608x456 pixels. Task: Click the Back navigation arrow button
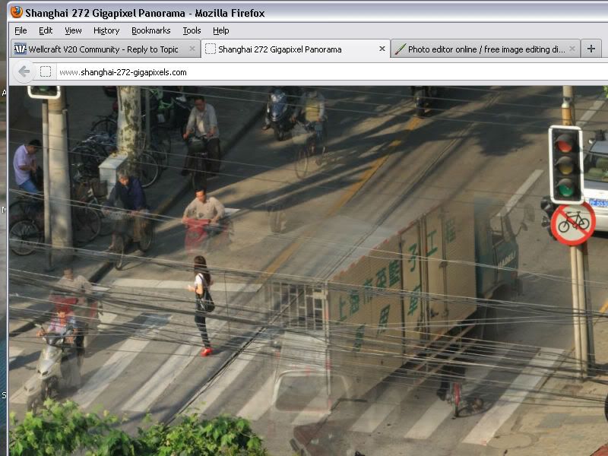click(x=24, y=71)
